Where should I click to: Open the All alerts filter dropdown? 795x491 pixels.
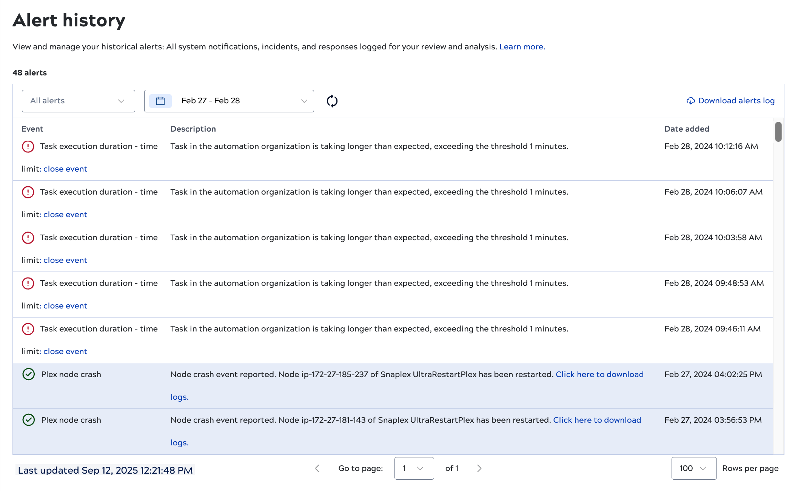pyautogui.click(x=78, y=101)
